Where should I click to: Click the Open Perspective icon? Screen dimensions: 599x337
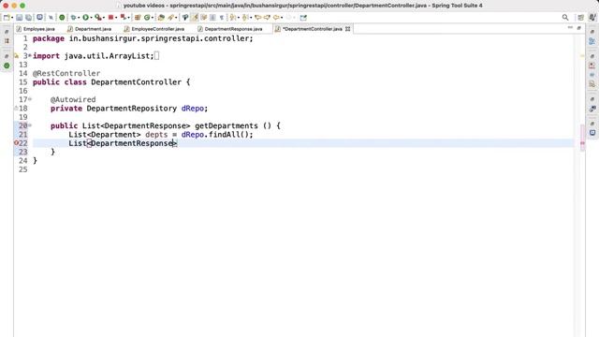[580, 17]
